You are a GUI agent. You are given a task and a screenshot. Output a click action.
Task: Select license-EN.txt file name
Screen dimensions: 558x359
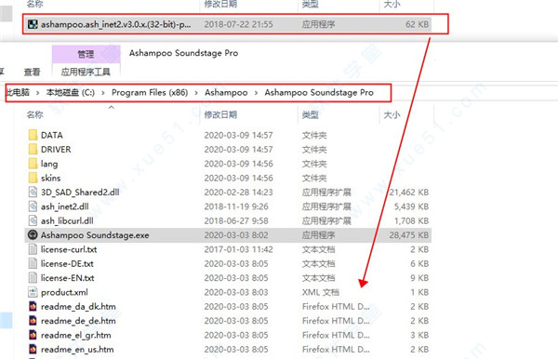tap(68, 278)
